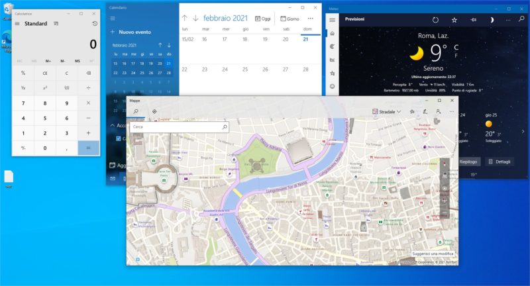530x286 pixels.
Task: Open Windows Ink pen tool in Maps
Action: click(425, 111)
